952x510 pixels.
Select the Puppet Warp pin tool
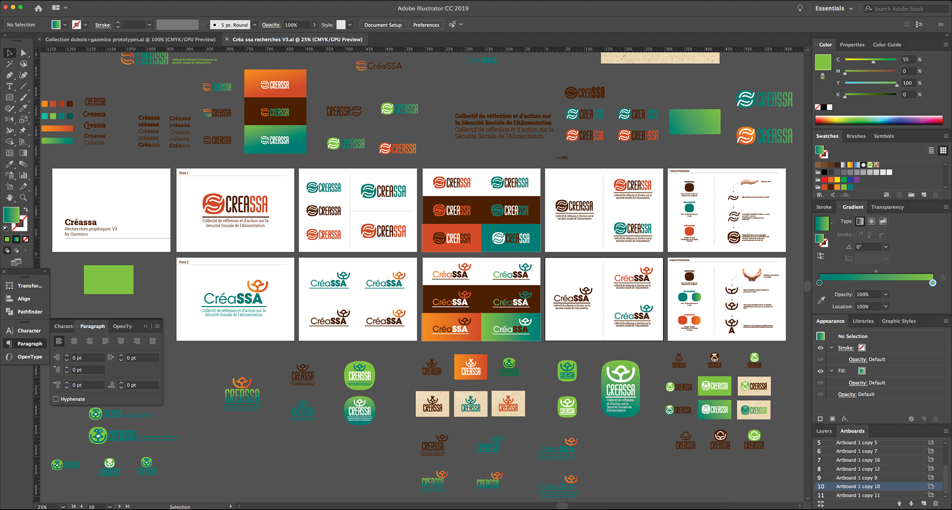click(23, 131)
